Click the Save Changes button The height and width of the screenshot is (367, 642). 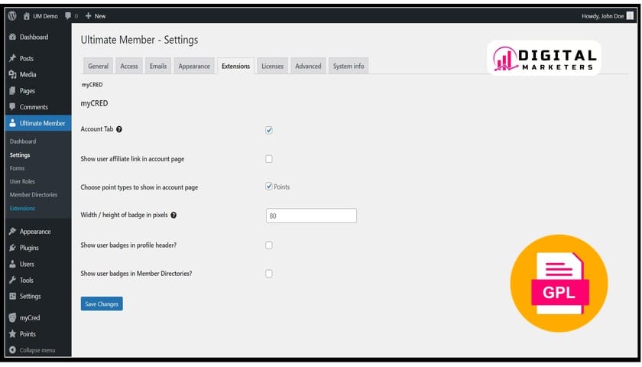[x=102, y=304]
